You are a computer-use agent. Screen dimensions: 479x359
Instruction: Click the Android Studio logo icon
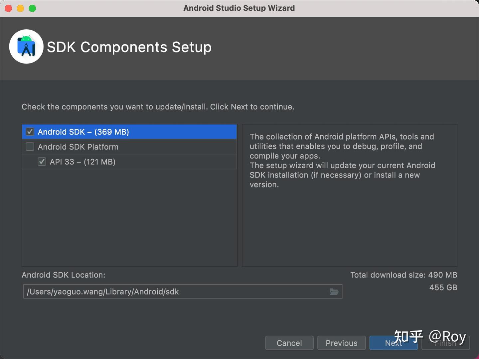[26, 47]
